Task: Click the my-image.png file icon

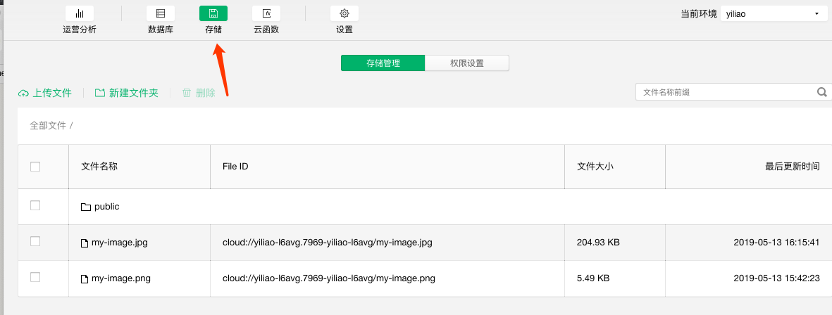Action: [x=84, y=278]
